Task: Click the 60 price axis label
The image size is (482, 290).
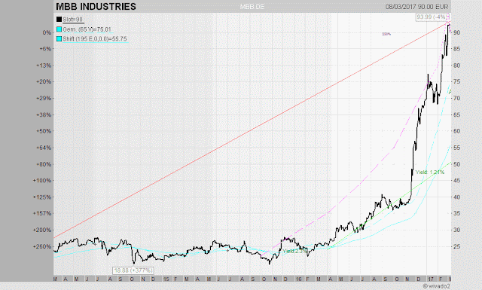Action: [x=457, y=131]
